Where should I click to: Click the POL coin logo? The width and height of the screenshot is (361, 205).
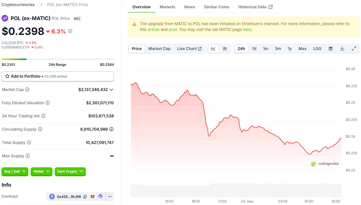pyautogui.click(x=5, y=18)
